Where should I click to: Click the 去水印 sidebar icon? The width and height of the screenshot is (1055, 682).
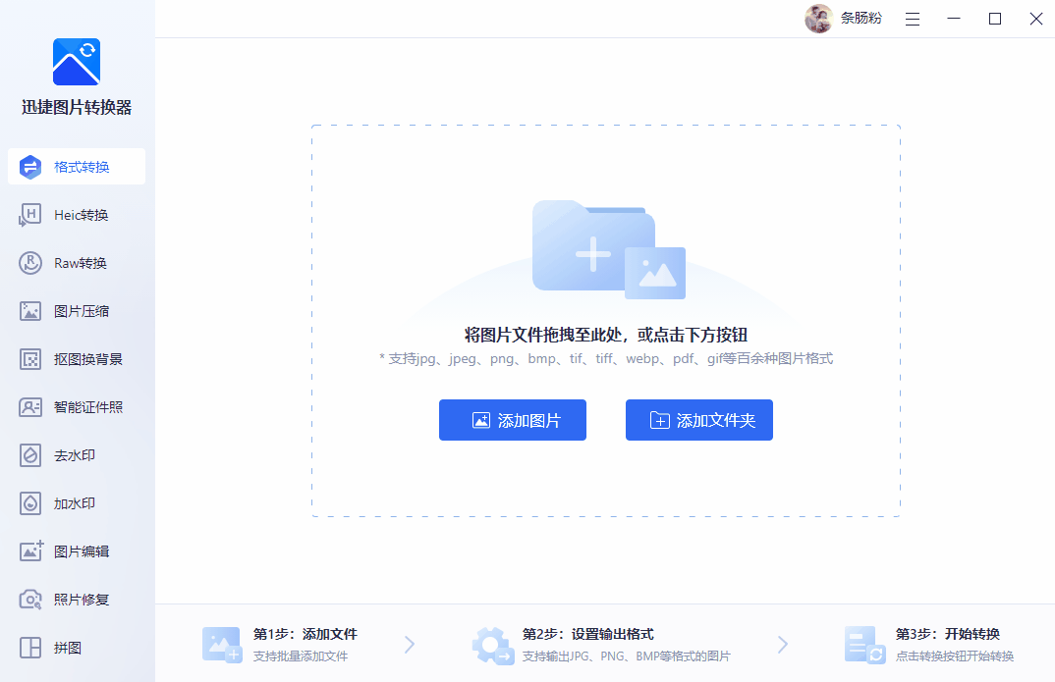click(x=30, y=455)
